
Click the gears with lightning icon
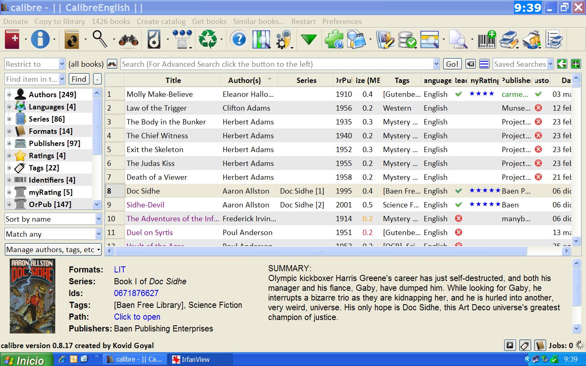coord(284,39)
